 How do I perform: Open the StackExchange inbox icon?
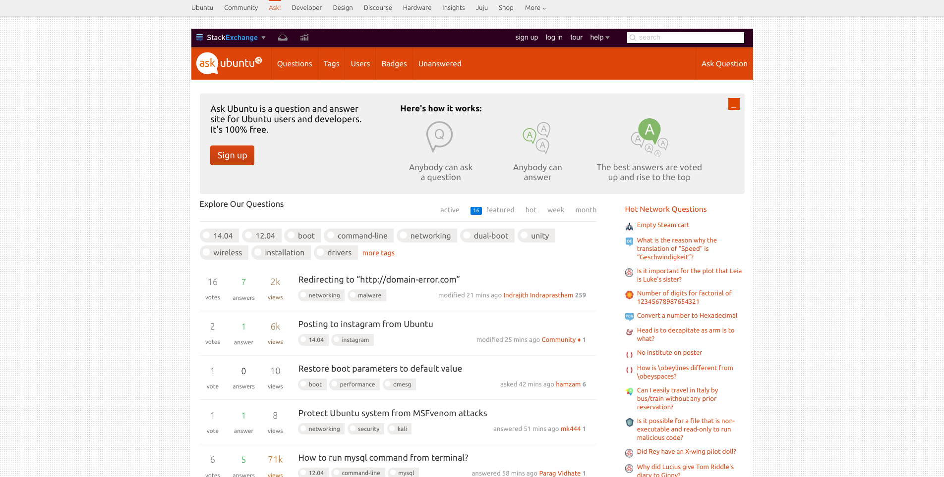(x=283, y=38)
